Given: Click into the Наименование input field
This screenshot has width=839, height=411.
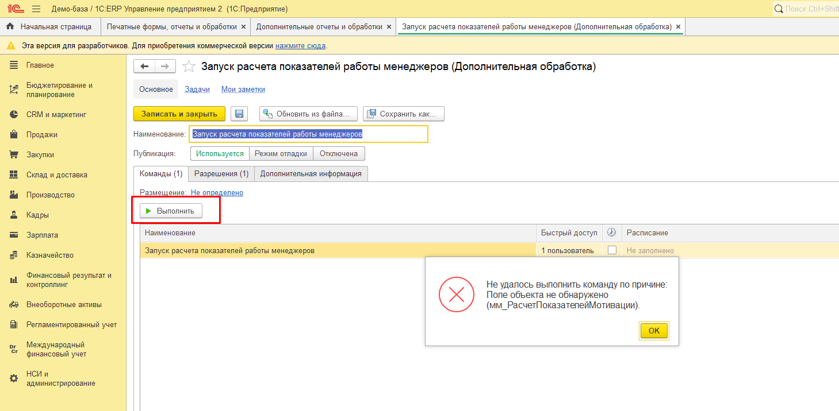Looking at the screenshot, I should (x=309, y=134).
